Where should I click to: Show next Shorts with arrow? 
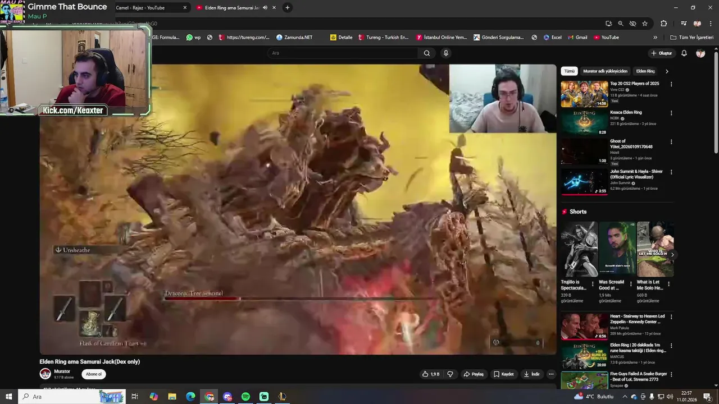(672, 255)
